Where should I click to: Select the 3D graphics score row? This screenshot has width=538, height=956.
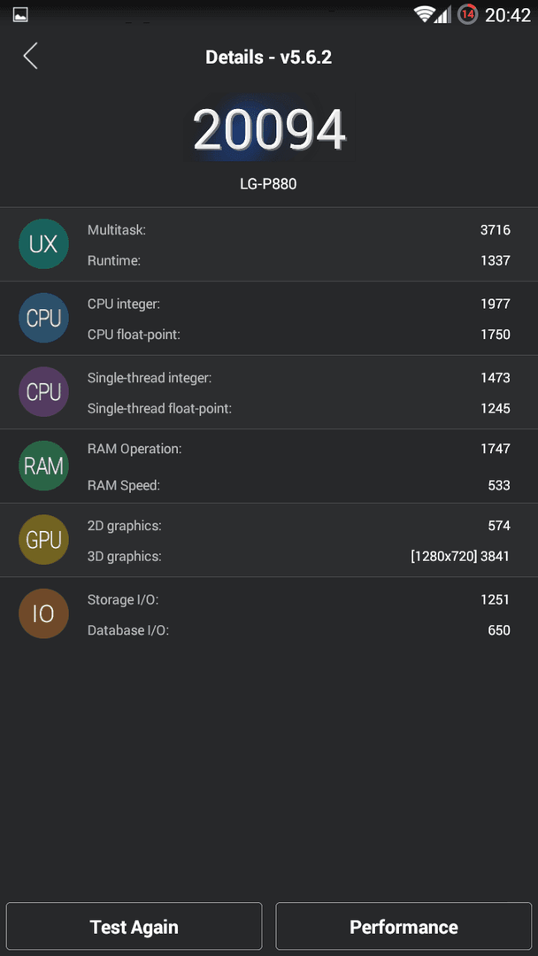pyautogui.click(x=298, y=556)
